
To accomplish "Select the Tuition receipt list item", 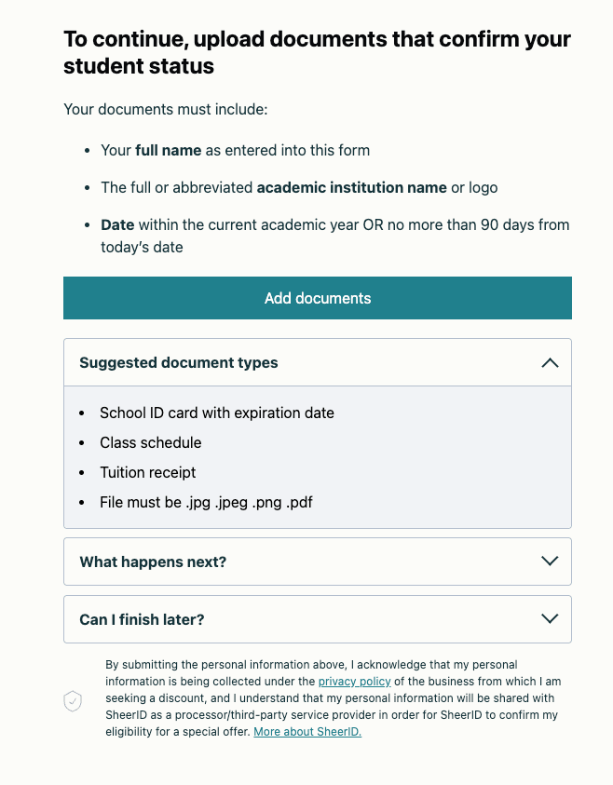I will point(148,472).
